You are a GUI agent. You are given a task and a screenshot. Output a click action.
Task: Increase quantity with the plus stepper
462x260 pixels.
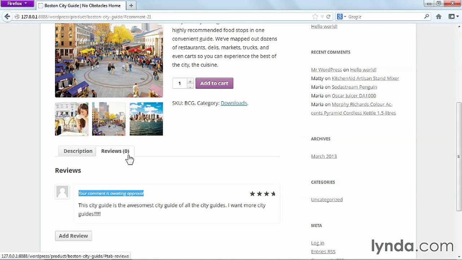click(x=190, y=81)
